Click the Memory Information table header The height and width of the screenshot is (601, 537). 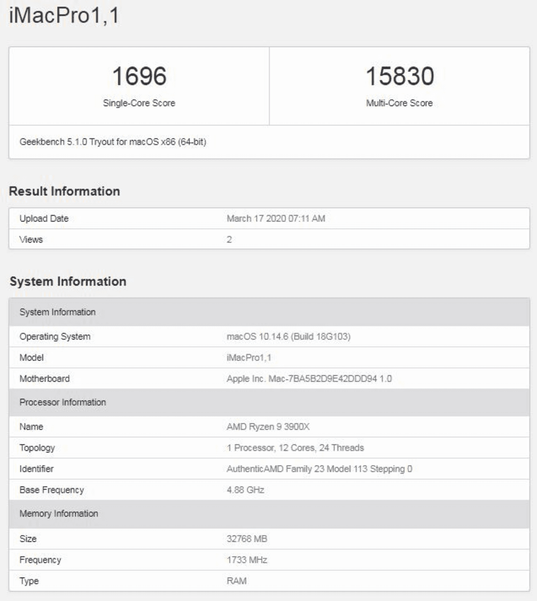pos(269,514)
